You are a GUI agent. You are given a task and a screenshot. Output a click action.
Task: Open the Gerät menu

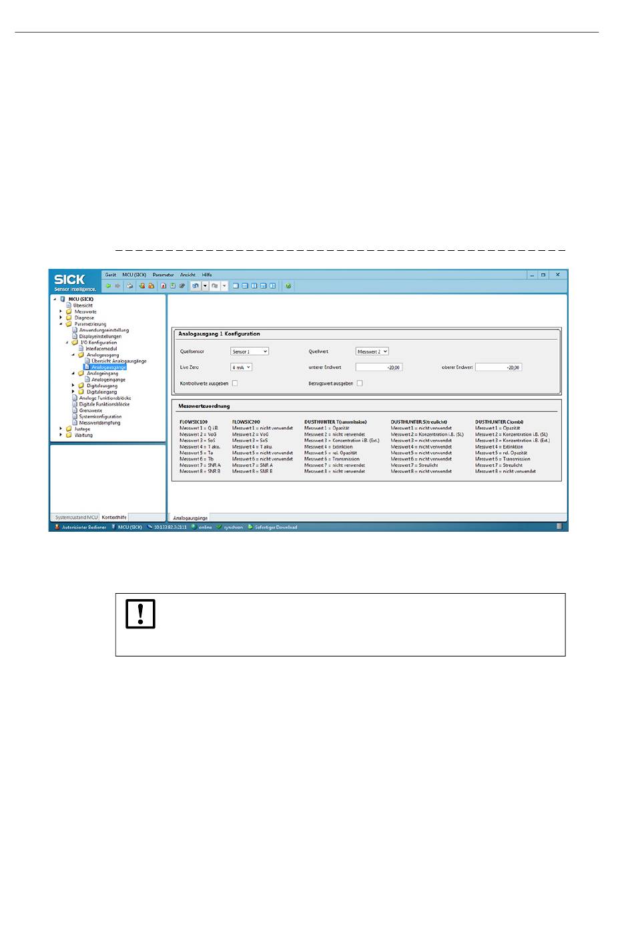coord(111,275)
